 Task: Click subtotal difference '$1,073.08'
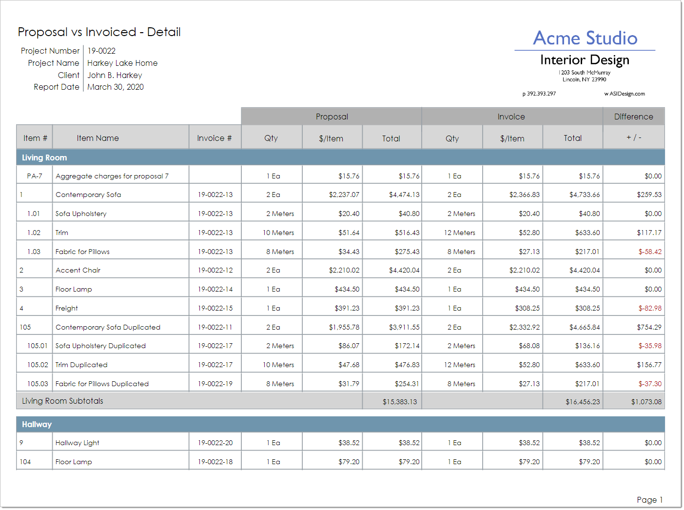click(x=646, y=402)
